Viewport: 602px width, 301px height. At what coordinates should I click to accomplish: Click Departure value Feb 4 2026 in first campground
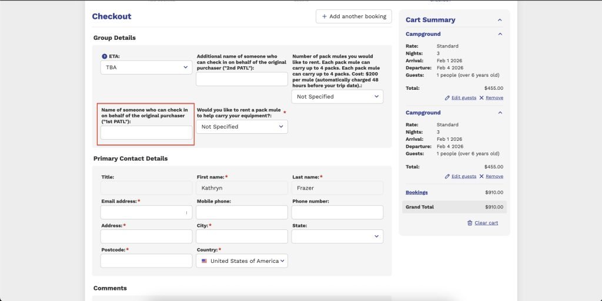point(450,68)
